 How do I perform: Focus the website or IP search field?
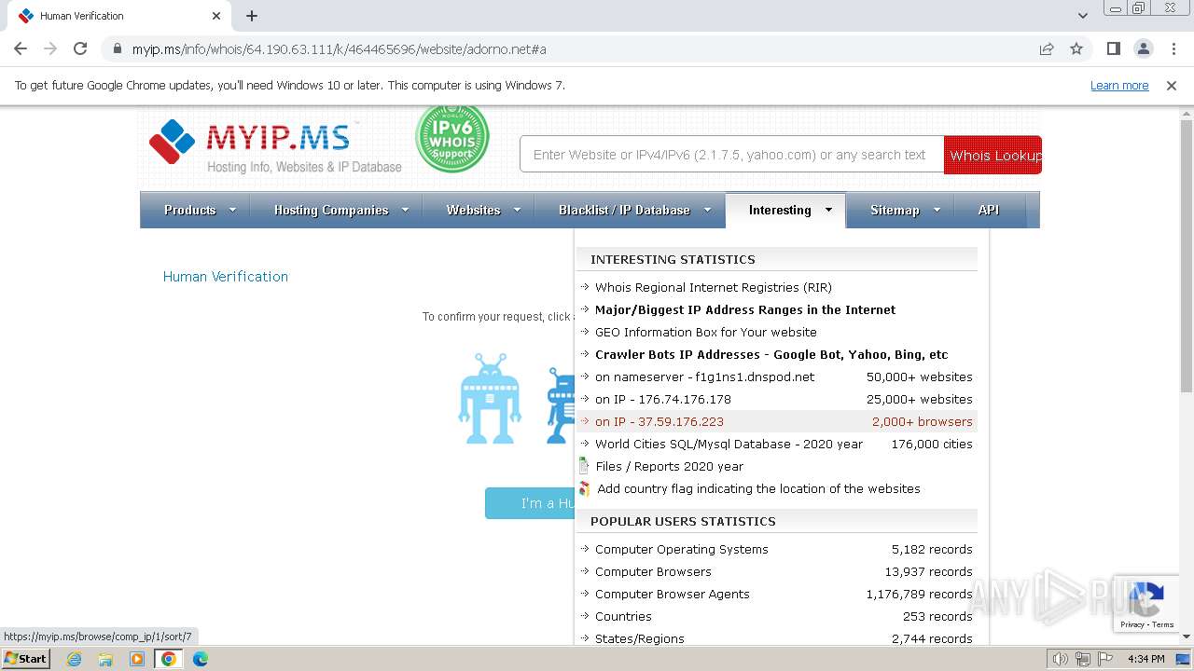click(731, 155)
